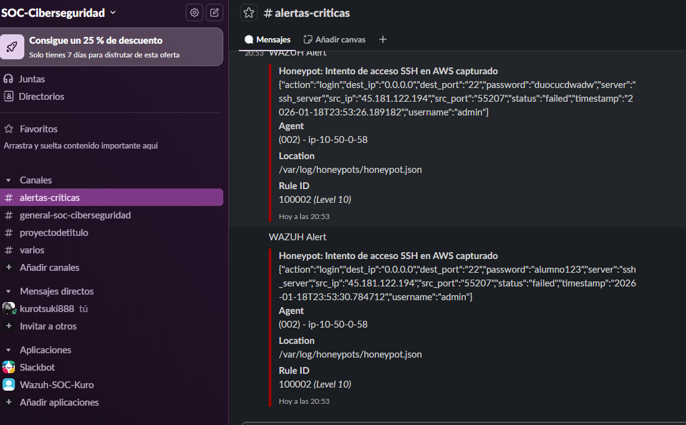Open Directorios address book icon
This screenshot has height=425, width=686.
point(8,96)
